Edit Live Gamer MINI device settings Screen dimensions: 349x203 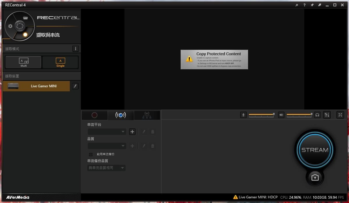coord(75,86)
